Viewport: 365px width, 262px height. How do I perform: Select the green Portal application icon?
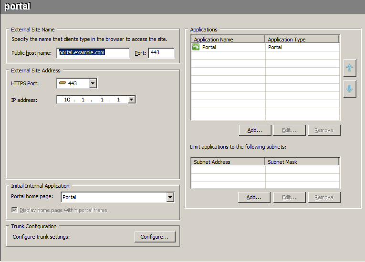(196, 47)
